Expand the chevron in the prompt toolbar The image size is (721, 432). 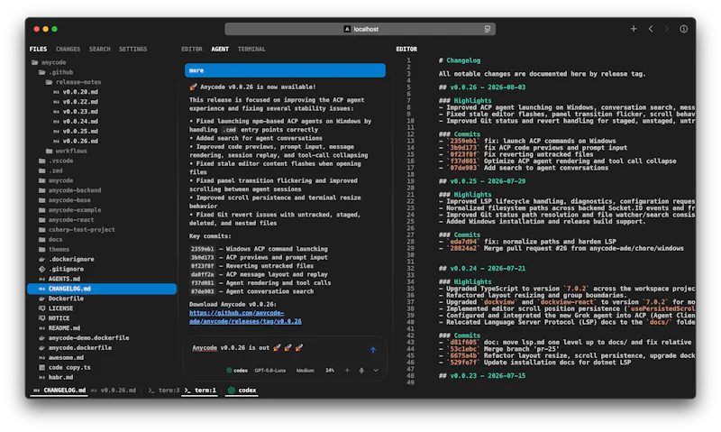click(x=376, y=371)
